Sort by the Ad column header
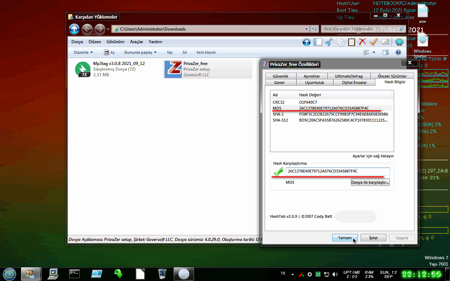 (x=284, y=95)
